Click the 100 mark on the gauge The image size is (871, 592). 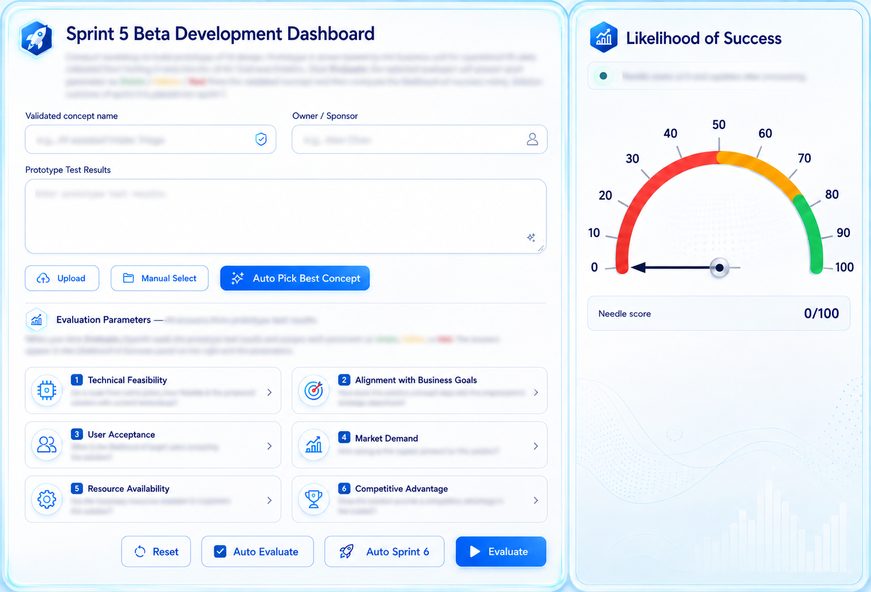[844, 267]
